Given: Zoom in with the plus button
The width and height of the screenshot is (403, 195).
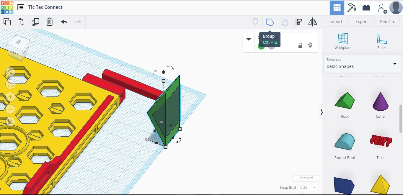Looking at the screenshot, I should coord(10,97).
